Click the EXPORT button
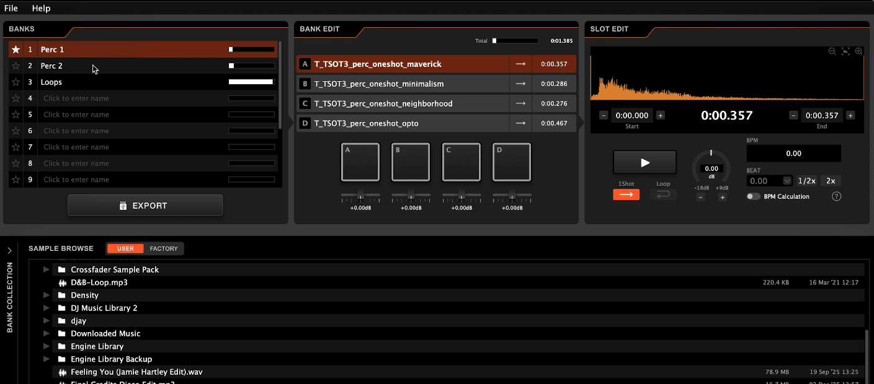The width and height of the screenshot is (874, 384). tap(145, 205)
